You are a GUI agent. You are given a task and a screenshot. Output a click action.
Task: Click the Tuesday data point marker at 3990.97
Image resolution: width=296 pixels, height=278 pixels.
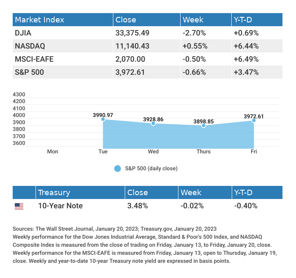[x=103, y=119]
